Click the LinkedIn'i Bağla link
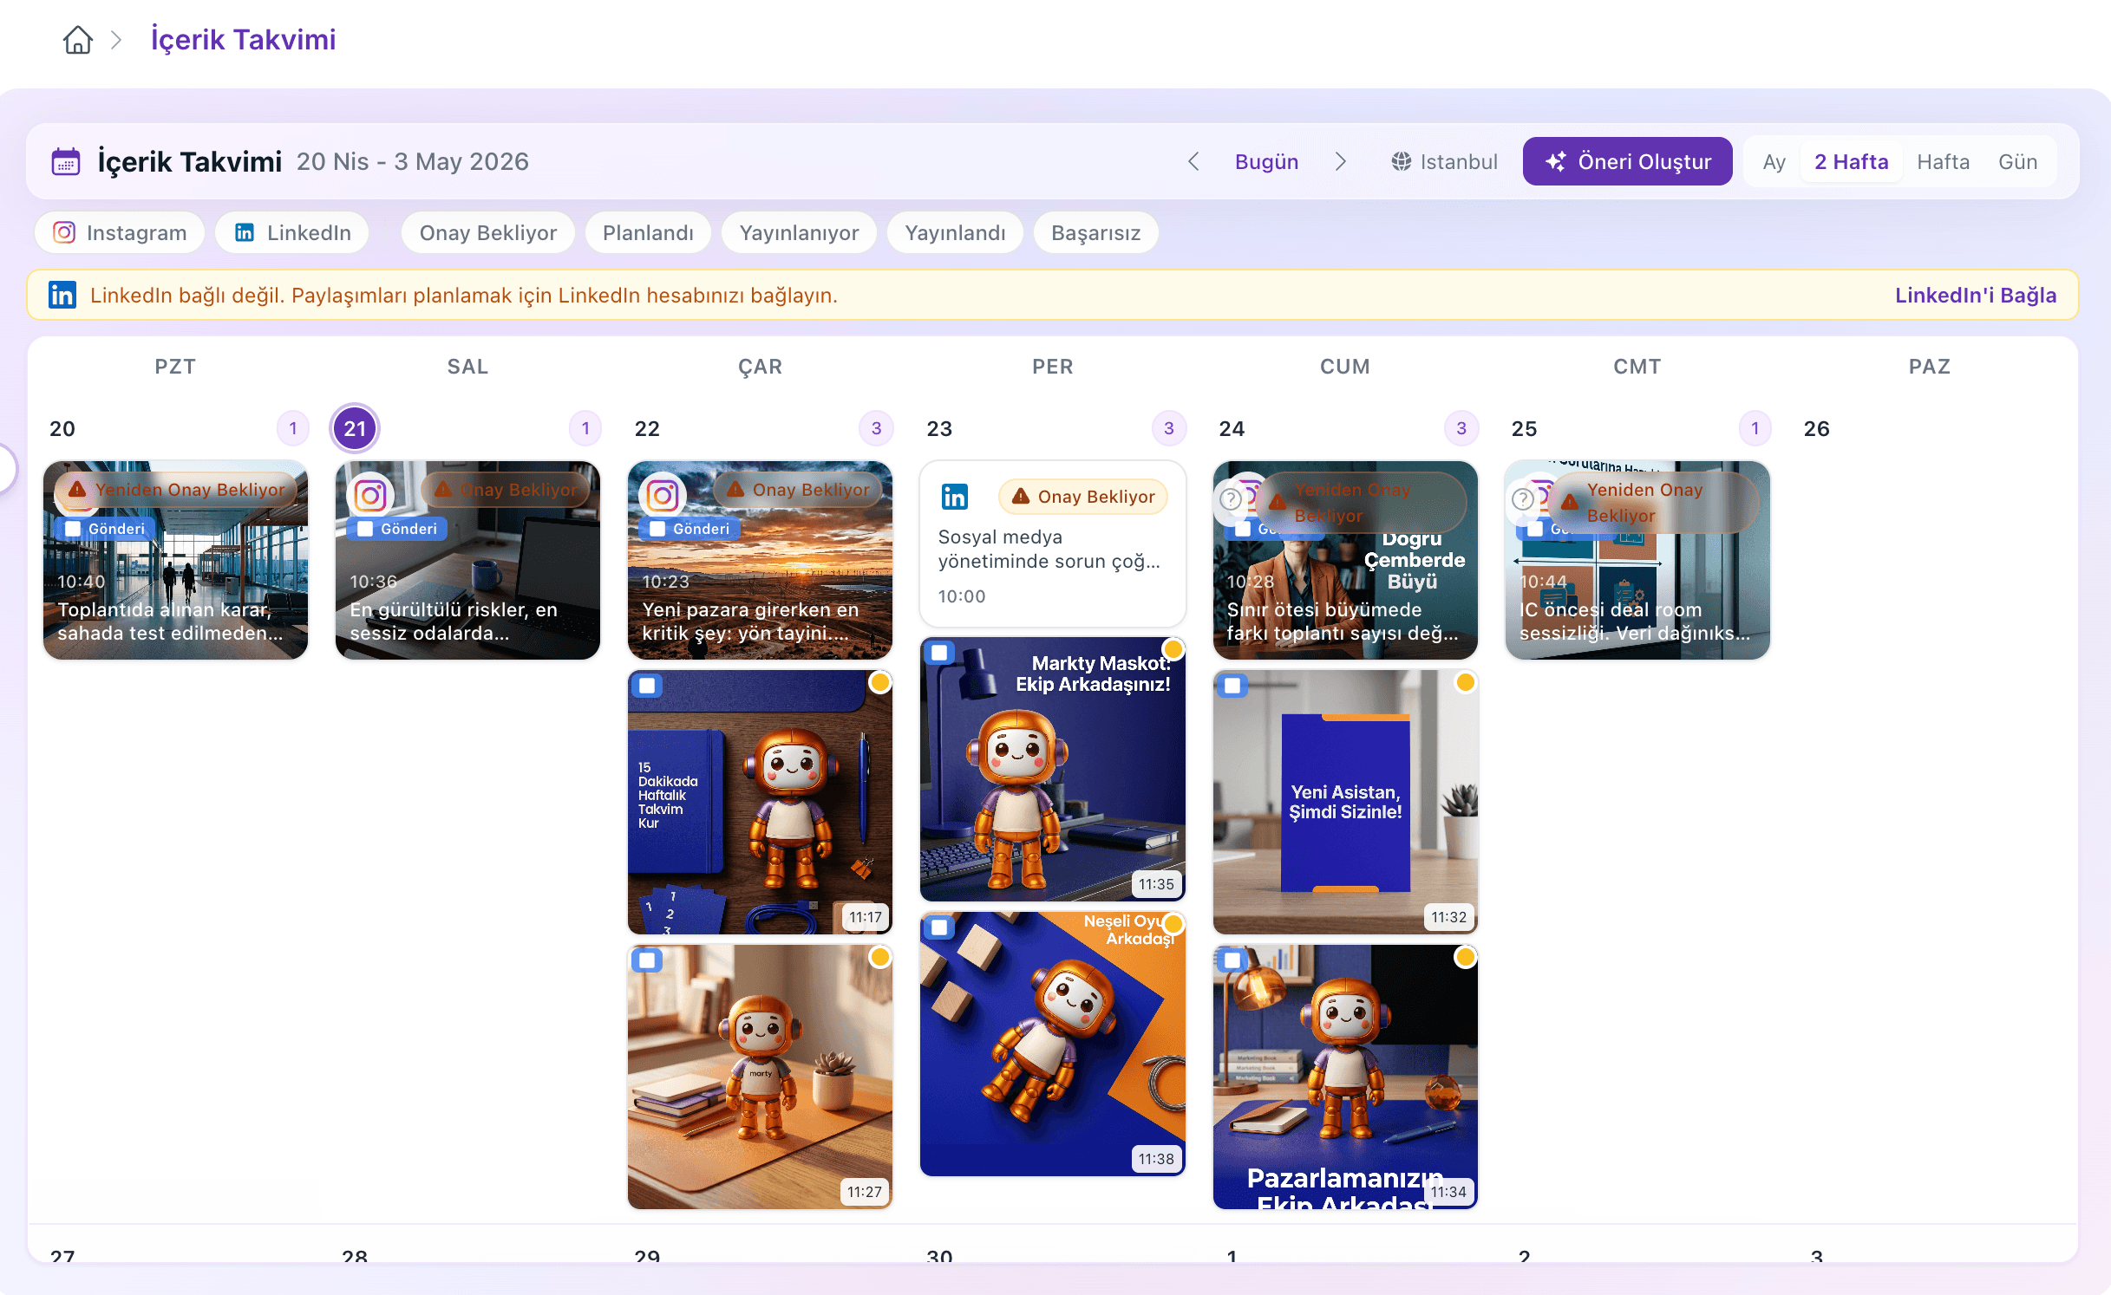The image size is (2111, 1295). [x=1975, y=296]
